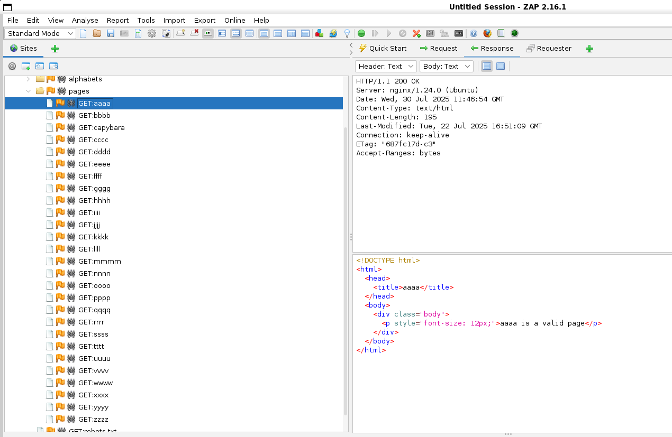Open the Header: Text dropdown
Viewport: 672px width, 437px height.
[386, 66]
